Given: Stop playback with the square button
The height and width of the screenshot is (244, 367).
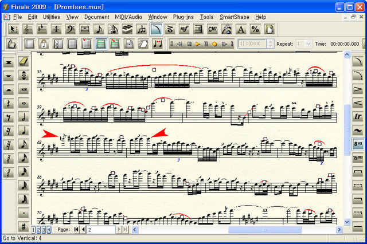Looking at the screenshot, I should tap(190, 44).
